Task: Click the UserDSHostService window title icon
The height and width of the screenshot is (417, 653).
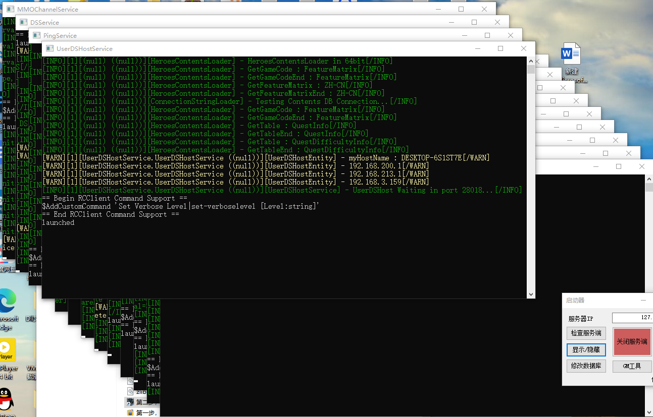Action: [x=49, y=49]
